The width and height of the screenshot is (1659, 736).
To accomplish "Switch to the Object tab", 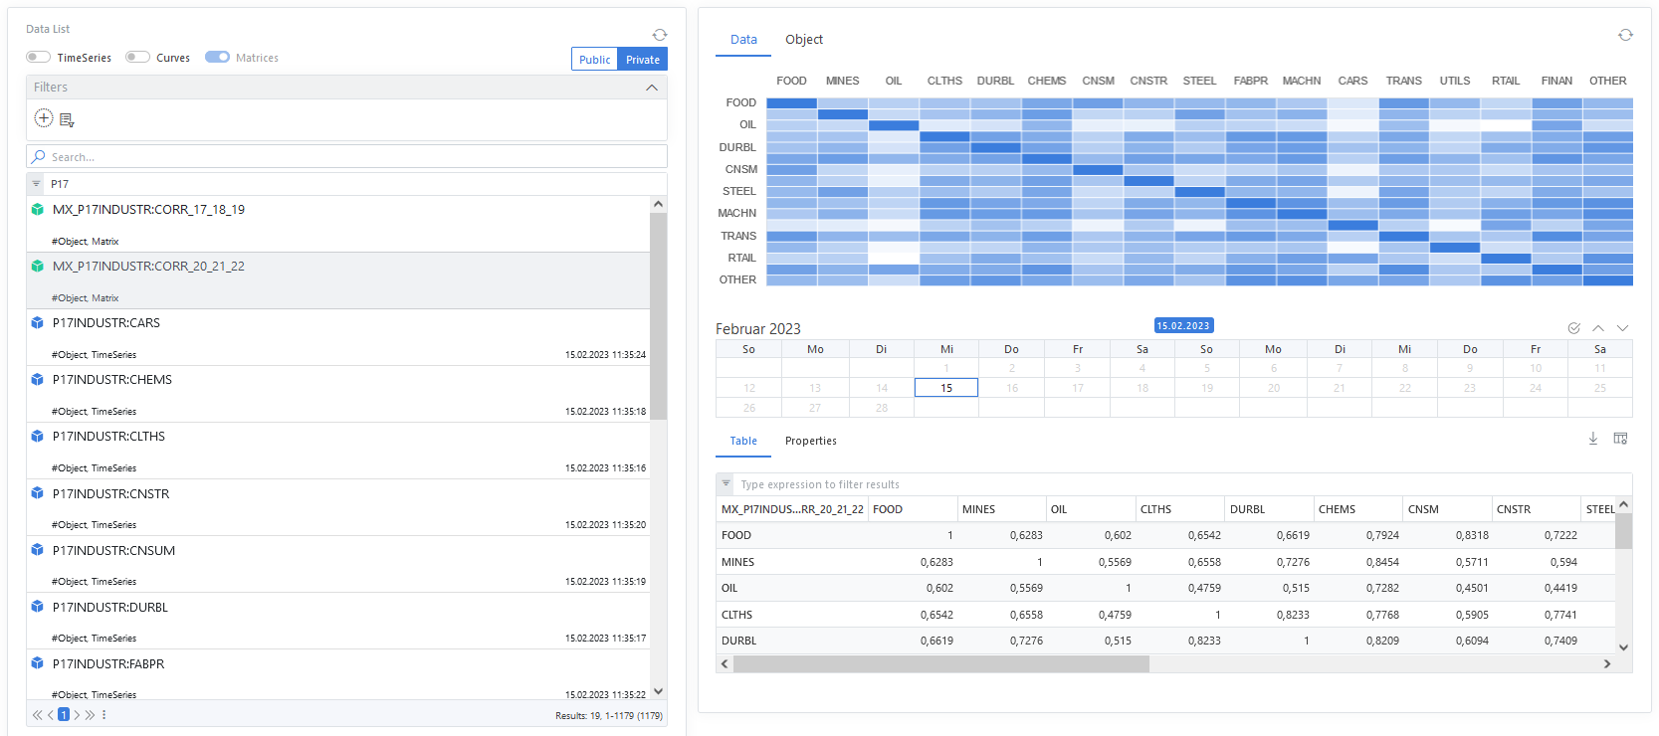I will (803, 40).
